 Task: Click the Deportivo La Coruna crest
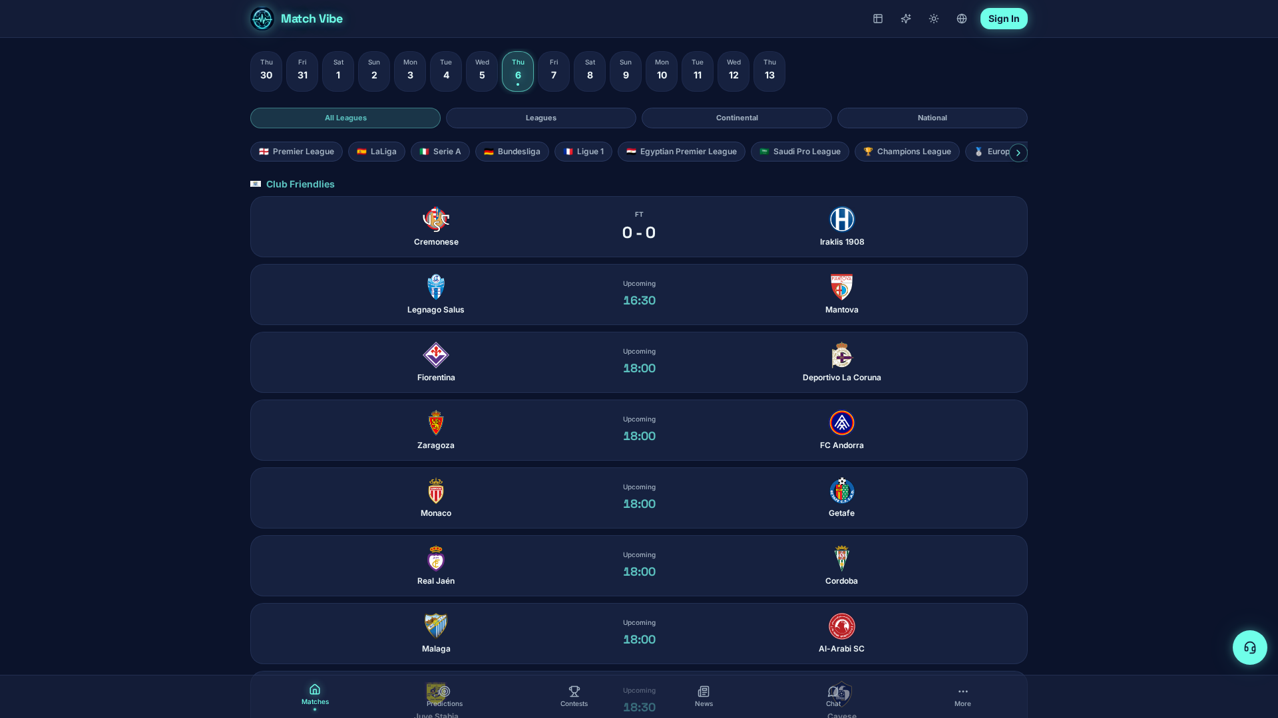(x=842, y=355)
